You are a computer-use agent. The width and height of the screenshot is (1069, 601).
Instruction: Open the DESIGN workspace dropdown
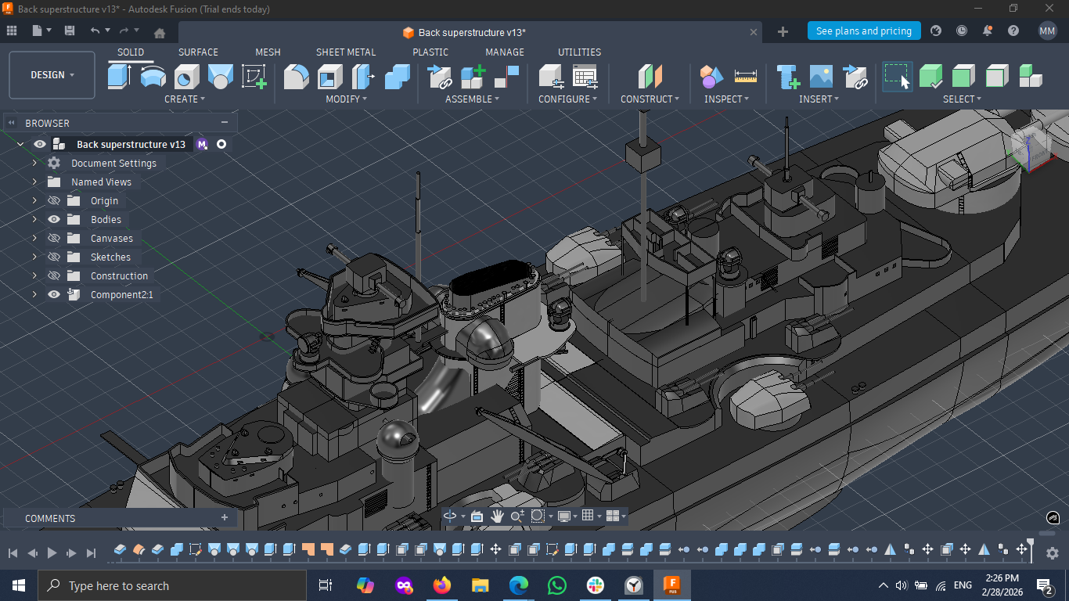tap(52, 75)
